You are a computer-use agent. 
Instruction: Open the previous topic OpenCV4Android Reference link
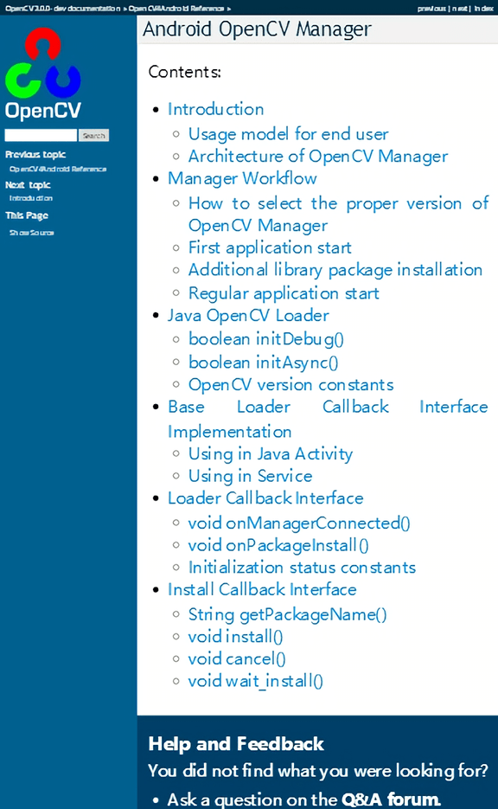pos(58,170)
